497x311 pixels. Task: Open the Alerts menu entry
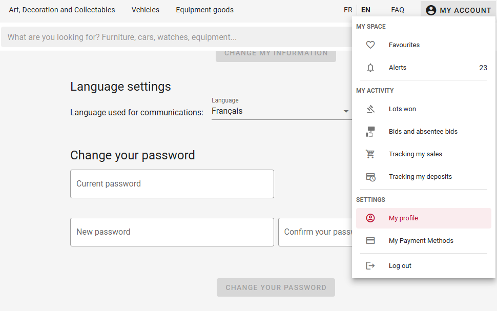423,68
